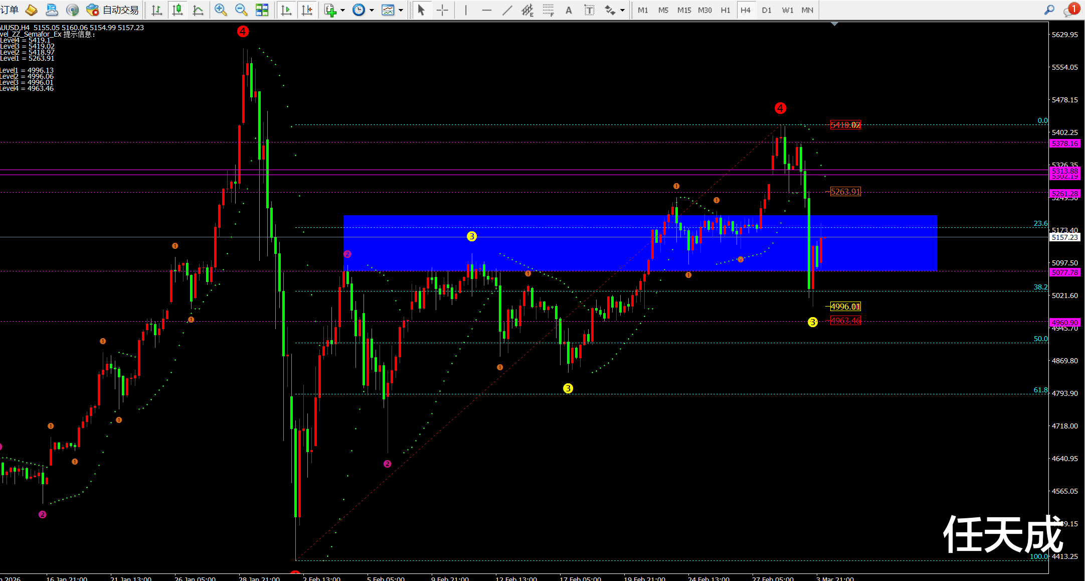Screen dimensions: 1085x581
Task: Tile chart windows
Action: [x=262, y=10]
